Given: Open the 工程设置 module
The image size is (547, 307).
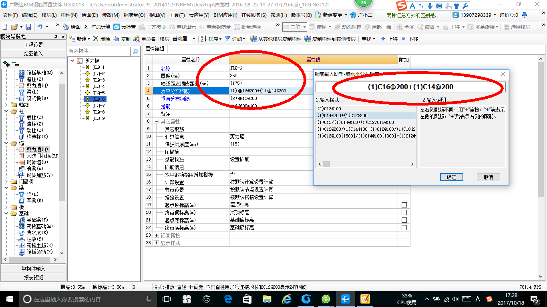Looking at the screenshot, I should tap(33, 45).
